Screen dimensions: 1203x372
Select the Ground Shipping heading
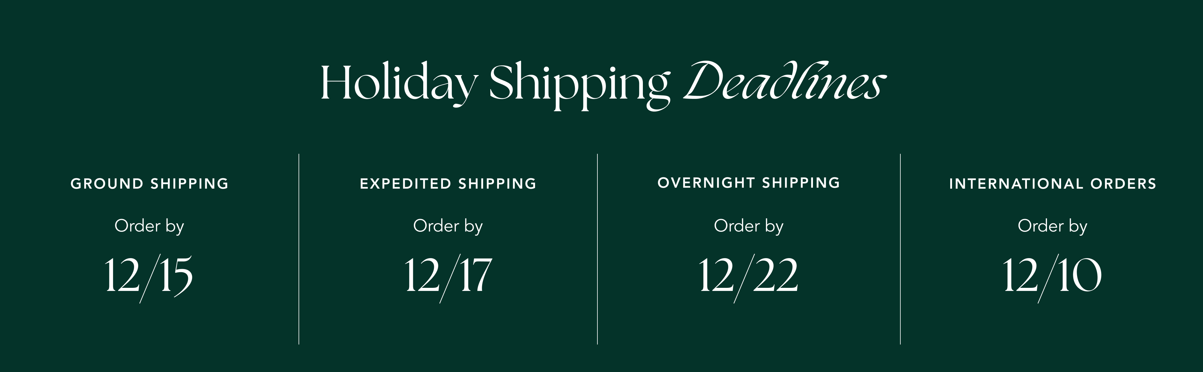149,184
